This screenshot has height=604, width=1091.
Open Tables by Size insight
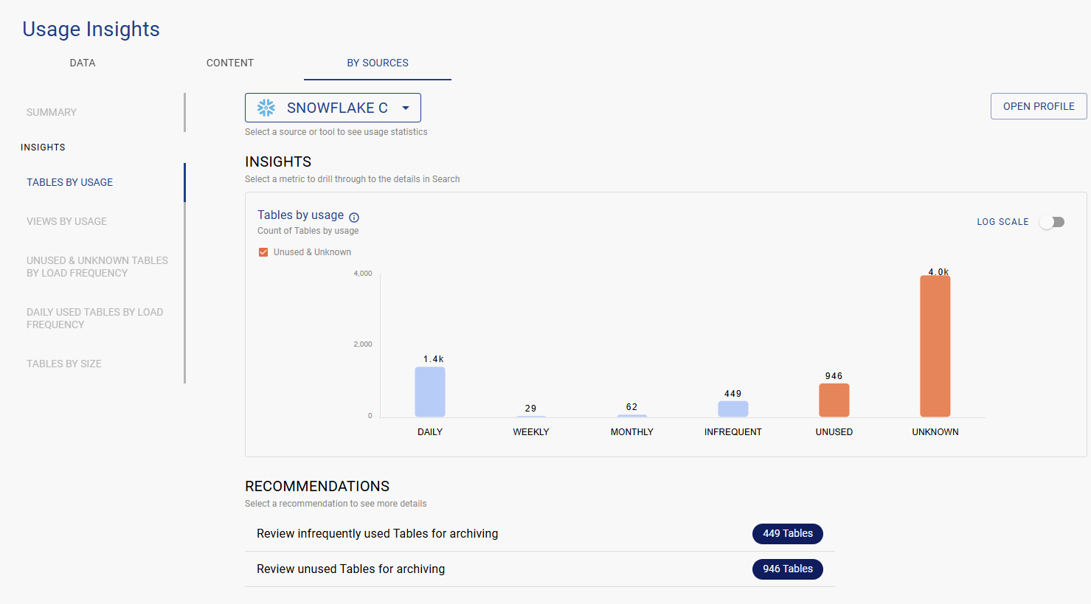(64, 364)
